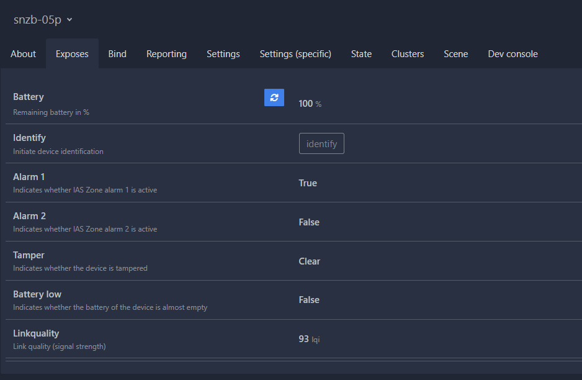Click the Tamper Clear status
Image resolution: width=582 pixels, height=380 pixels.
coord(309,261)
